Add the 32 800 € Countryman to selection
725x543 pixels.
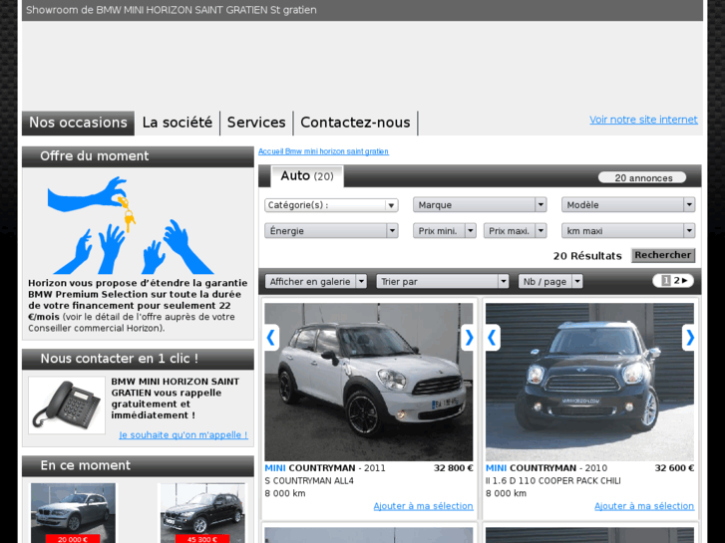pyautogui.click(x=423, y=506)
